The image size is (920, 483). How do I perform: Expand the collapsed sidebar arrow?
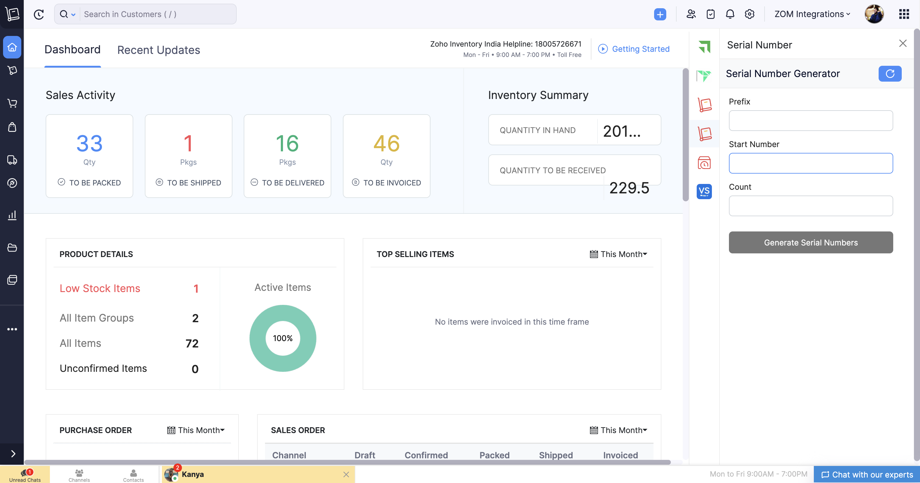pyautogui.click(x=13, y=454)
